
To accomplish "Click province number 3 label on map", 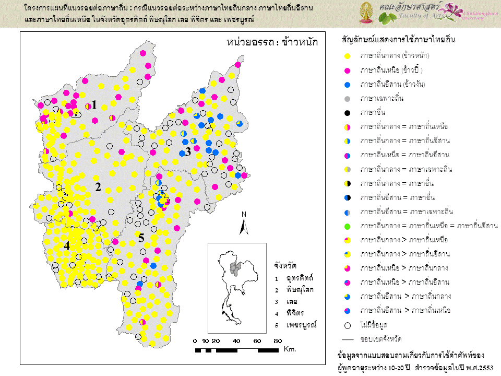I will pyautogui.click(x=188, y=152).
